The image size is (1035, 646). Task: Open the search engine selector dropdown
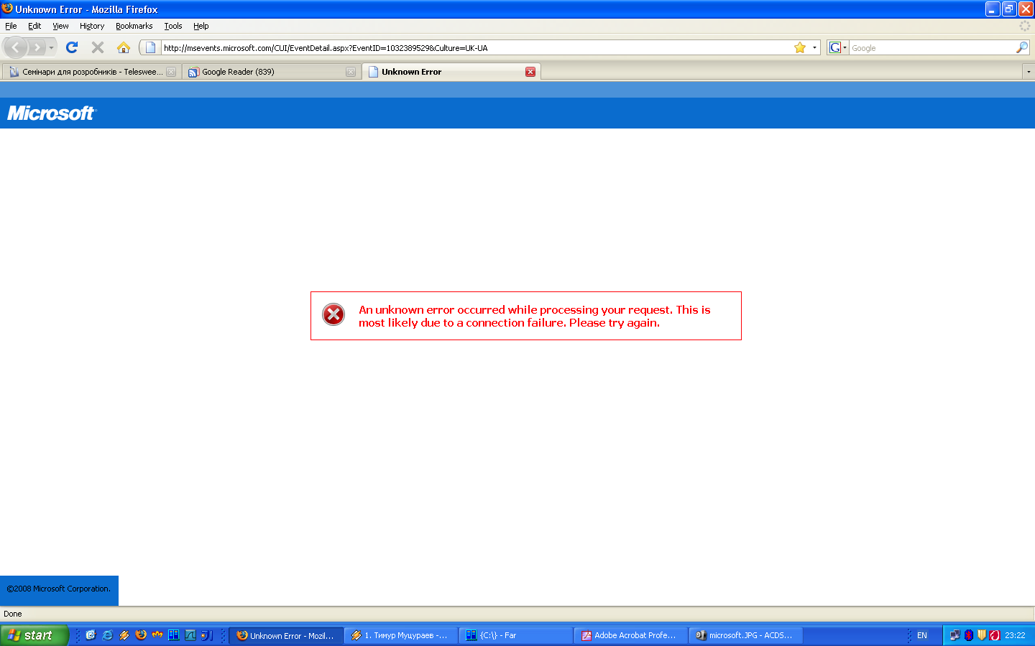pyautogui.click(x=837, y=48)
